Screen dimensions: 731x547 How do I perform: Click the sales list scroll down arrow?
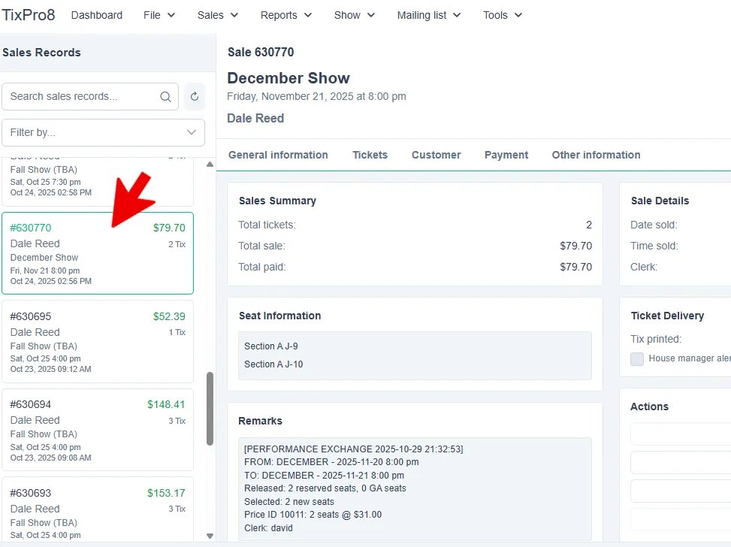210,536
